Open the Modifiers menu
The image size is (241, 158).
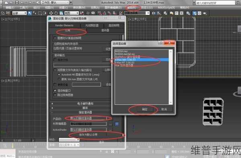(x=79, y=8)
